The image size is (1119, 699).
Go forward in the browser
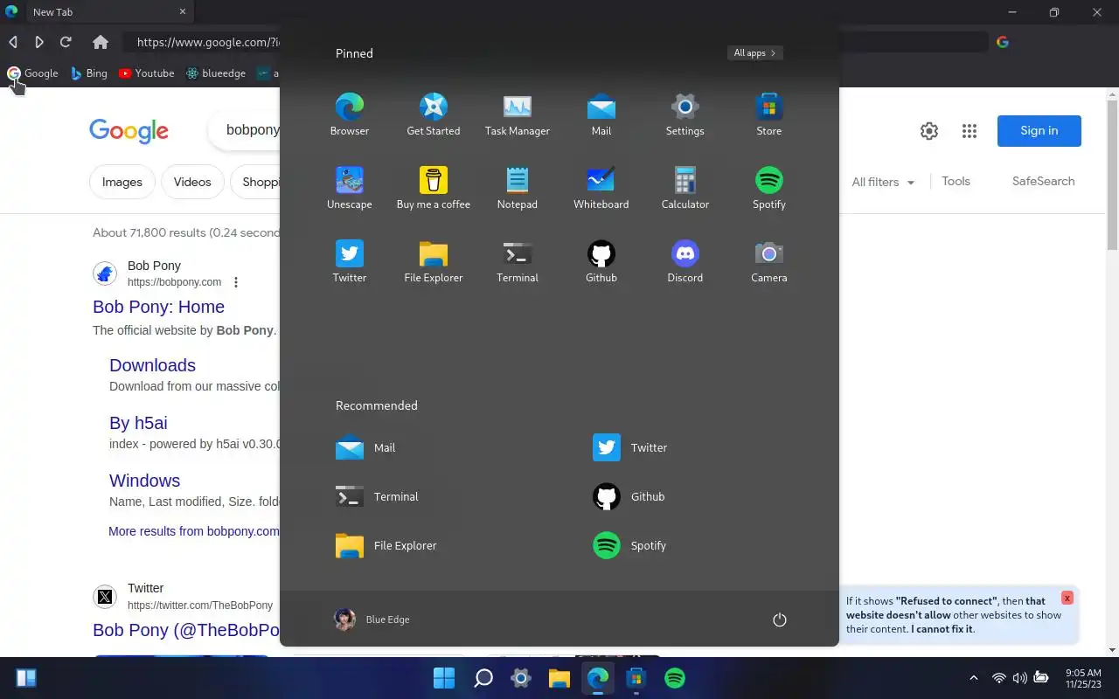tap(39, 42)
